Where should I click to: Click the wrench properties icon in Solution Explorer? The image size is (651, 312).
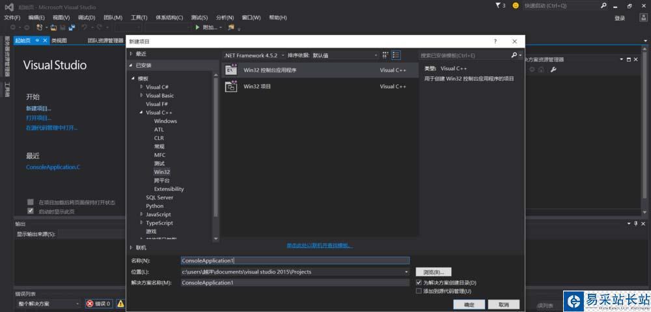(x=553, y=70)
